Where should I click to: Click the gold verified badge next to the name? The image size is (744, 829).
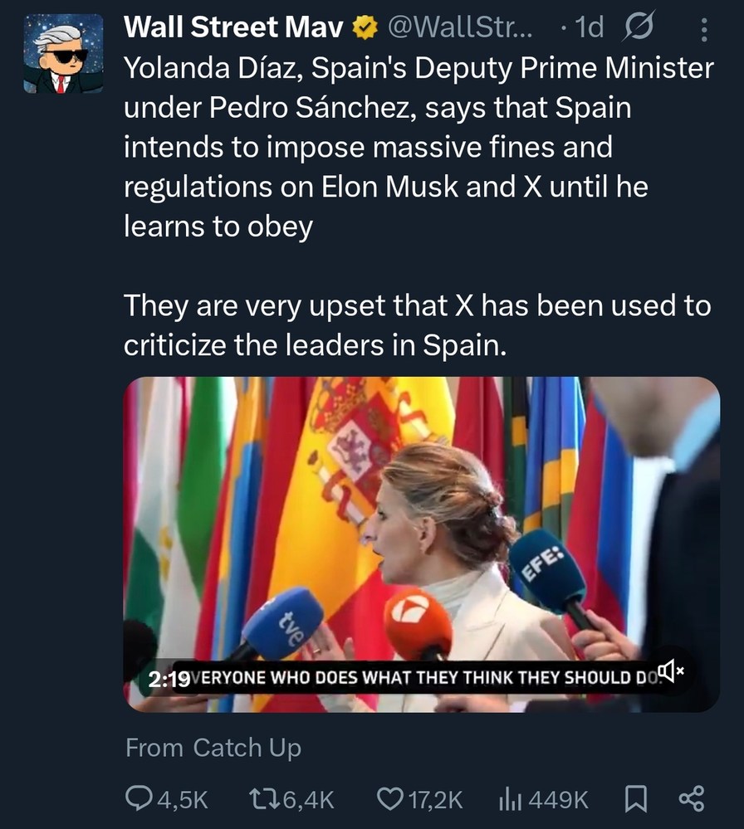coord(364,27)
